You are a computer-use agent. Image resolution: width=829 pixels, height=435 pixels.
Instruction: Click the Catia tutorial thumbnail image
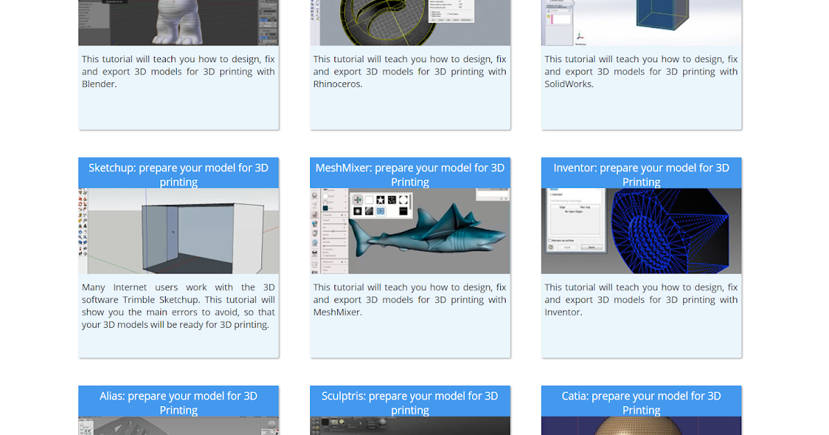coord(641,425)
